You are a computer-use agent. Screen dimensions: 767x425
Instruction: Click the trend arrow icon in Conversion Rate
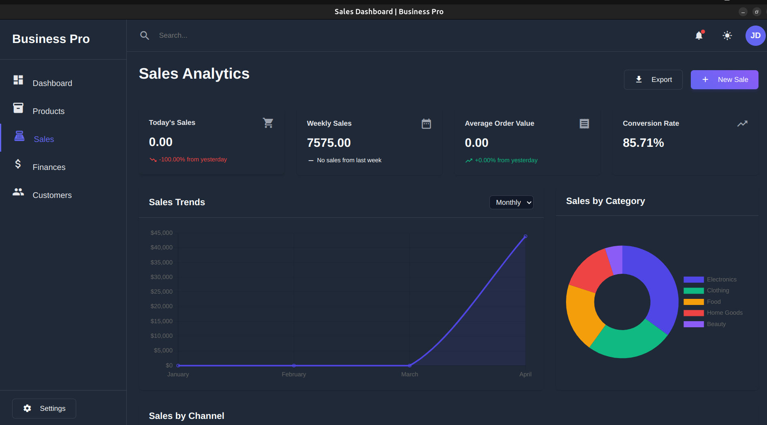pyautogui.click(x=742, y=124)
